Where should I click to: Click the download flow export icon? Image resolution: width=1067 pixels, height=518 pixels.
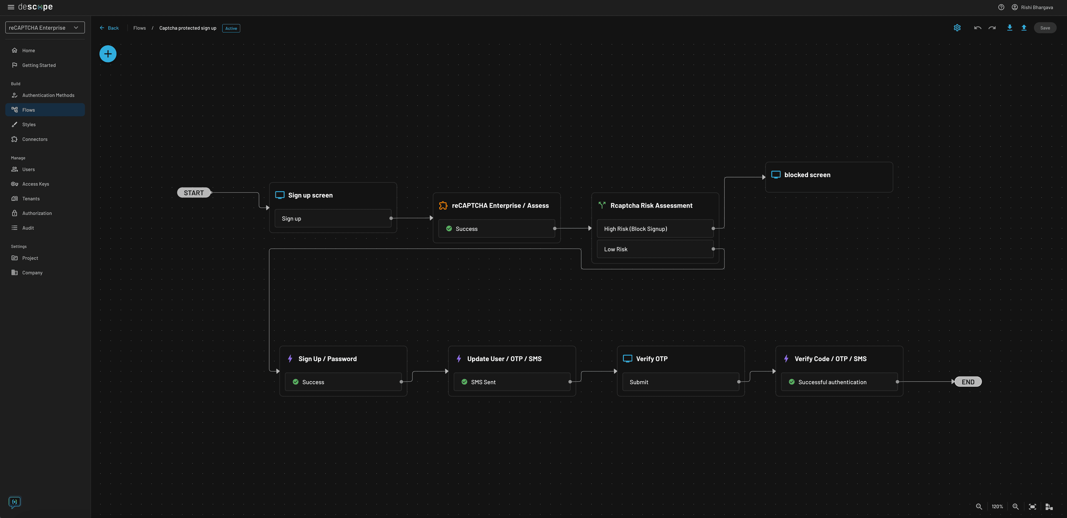point(1009,28)
